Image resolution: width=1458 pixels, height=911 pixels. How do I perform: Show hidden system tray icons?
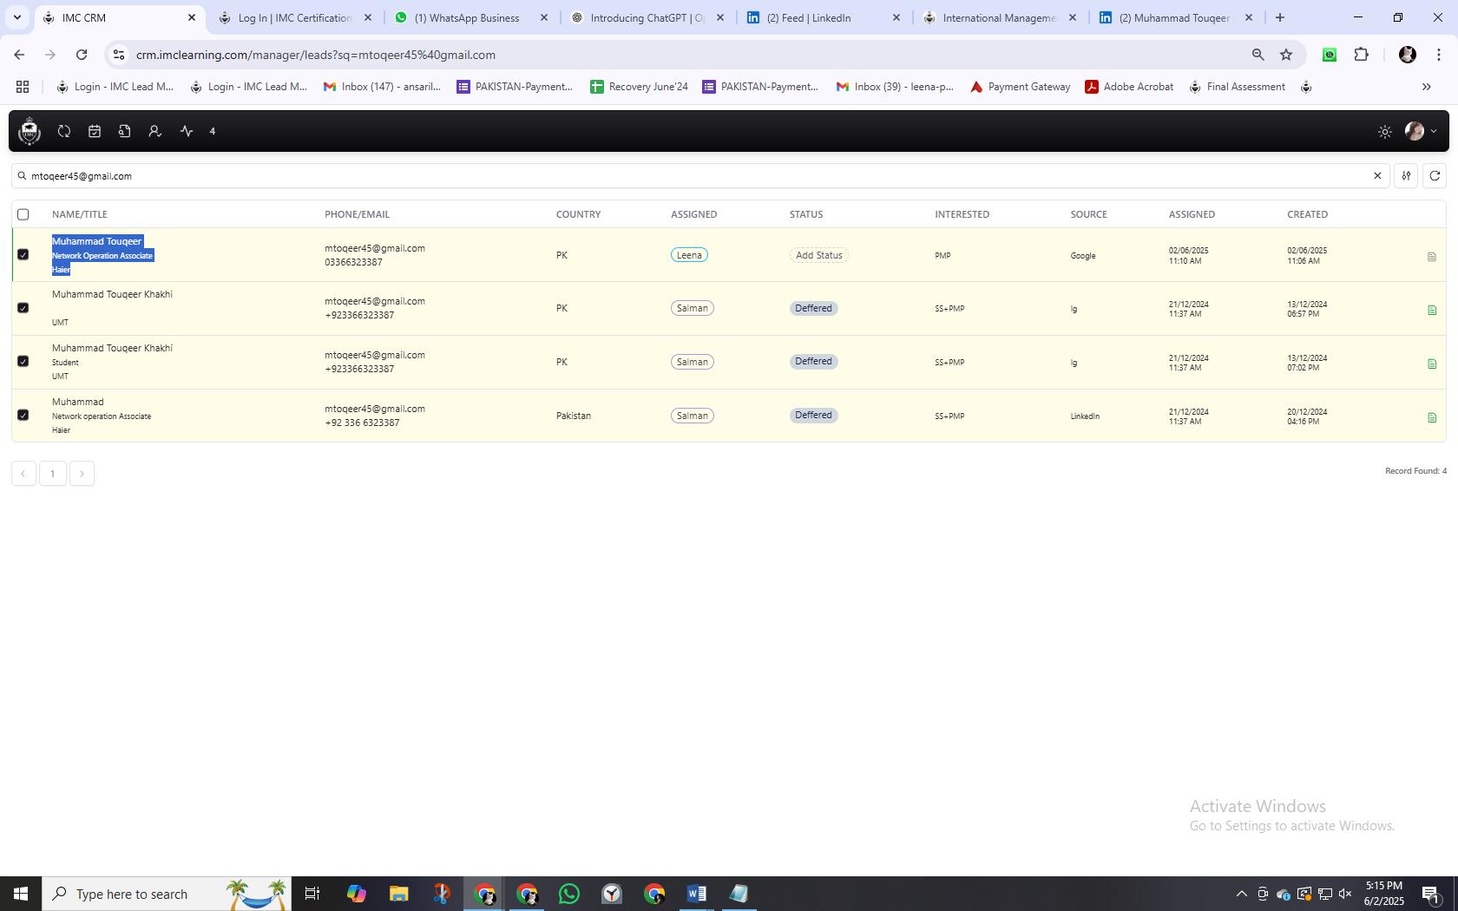1241,894
